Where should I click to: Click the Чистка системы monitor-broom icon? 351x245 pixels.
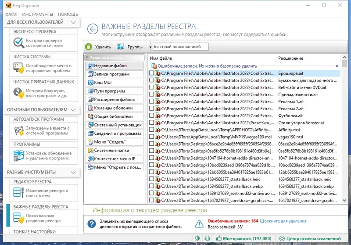tap(18, 68)
